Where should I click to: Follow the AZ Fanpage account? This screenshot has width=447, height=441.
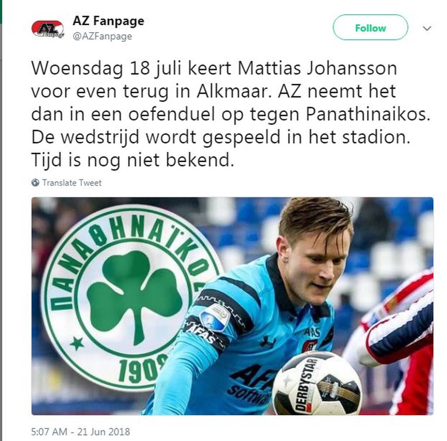[x=370, y=27]
